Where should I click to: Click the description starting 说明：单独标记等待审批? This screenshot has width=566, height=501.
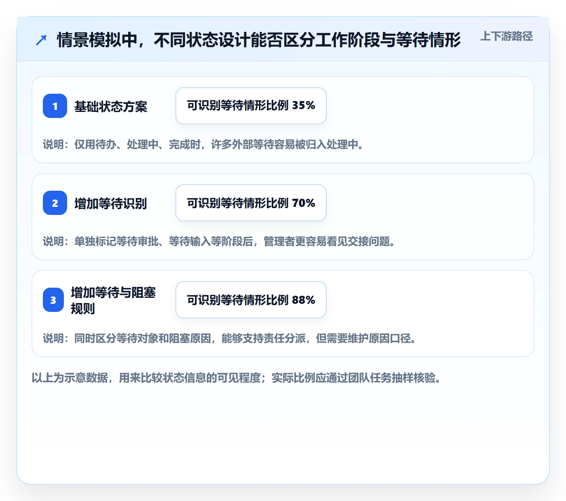(x=219, y=241)
